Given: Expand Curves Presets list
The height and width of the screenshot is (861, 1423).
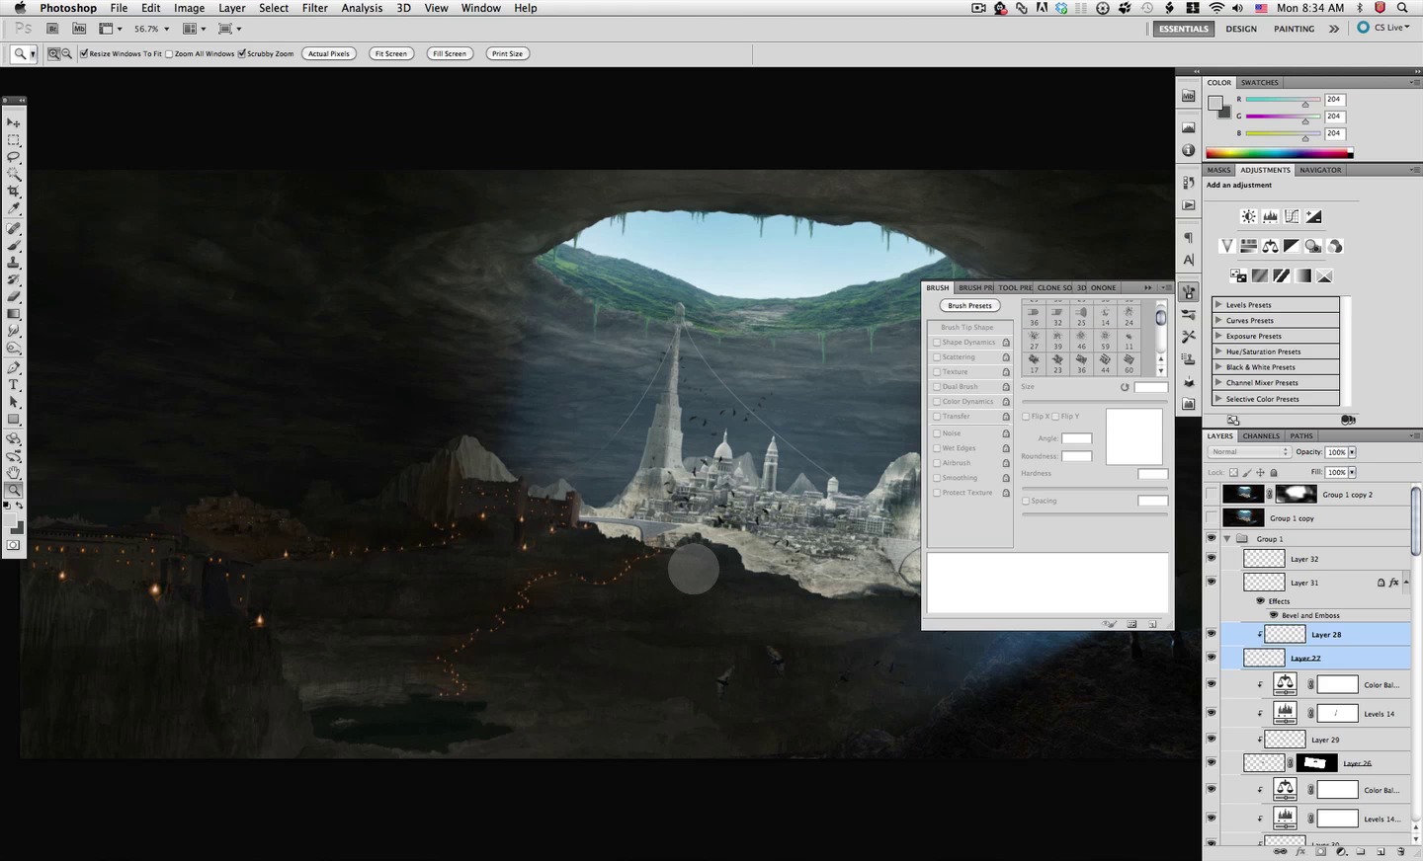Looking at the screenshot, I should pos(1218,320).
